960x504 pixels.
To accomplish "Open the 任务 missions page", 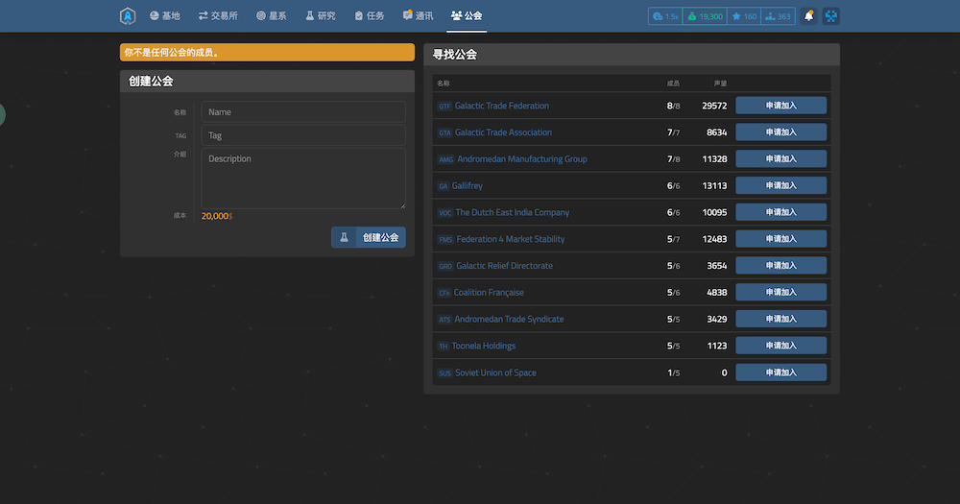I will 370,16.
